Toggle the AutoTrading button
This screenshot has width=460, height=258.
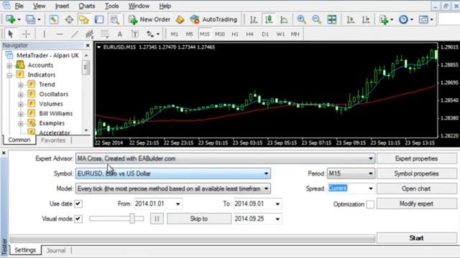click(213, 19)
